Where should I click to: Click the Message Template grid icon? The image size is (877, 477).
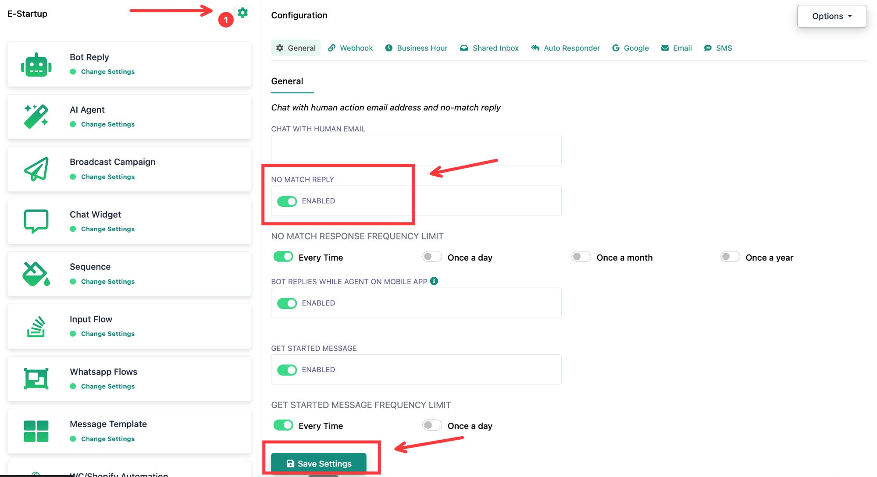(36, 431)
